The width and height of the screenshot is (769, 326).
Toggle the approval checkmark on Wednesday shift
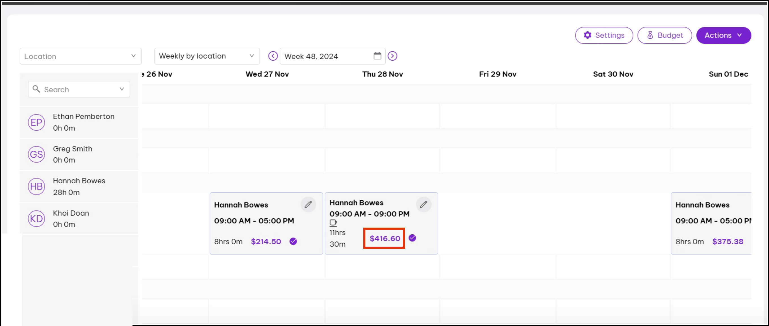click(x=293, y=241)
